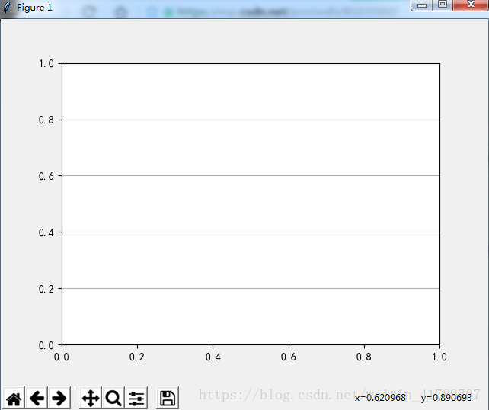Screen dimensions: 489x410
Task: Click x-axis tick label 0.6
Action: (x=289, y=357)
